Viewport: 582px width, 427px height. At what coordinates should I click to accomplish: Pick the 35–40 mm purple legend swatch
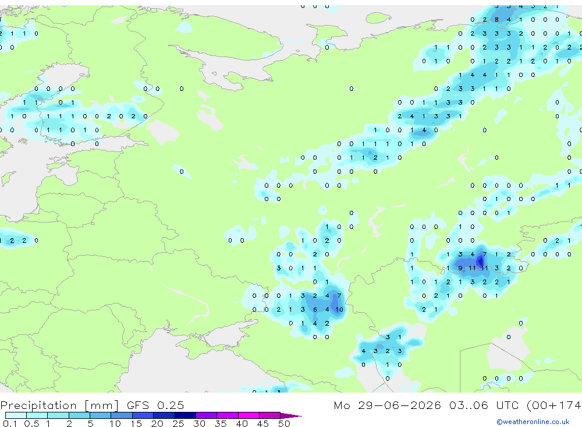(x=227, y=415)
